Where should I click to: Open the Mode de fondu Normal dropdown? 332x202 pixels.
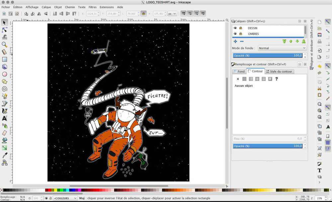click(282, 48)
